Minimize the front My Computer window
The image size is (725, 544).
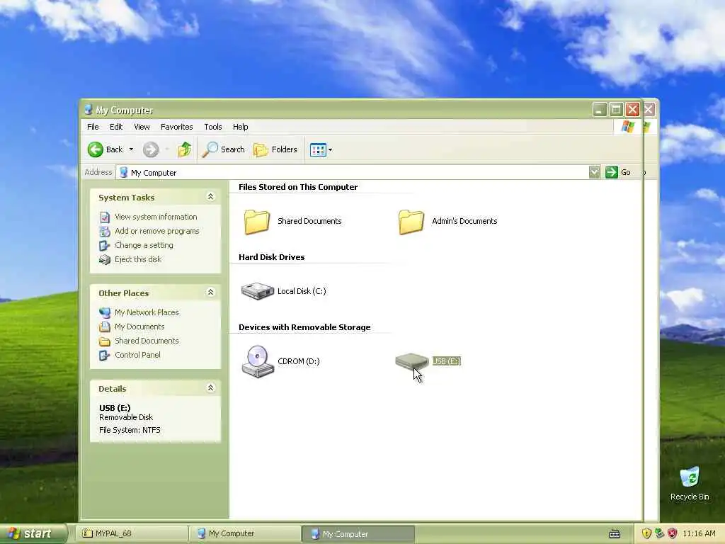click(x=600, y=110)
